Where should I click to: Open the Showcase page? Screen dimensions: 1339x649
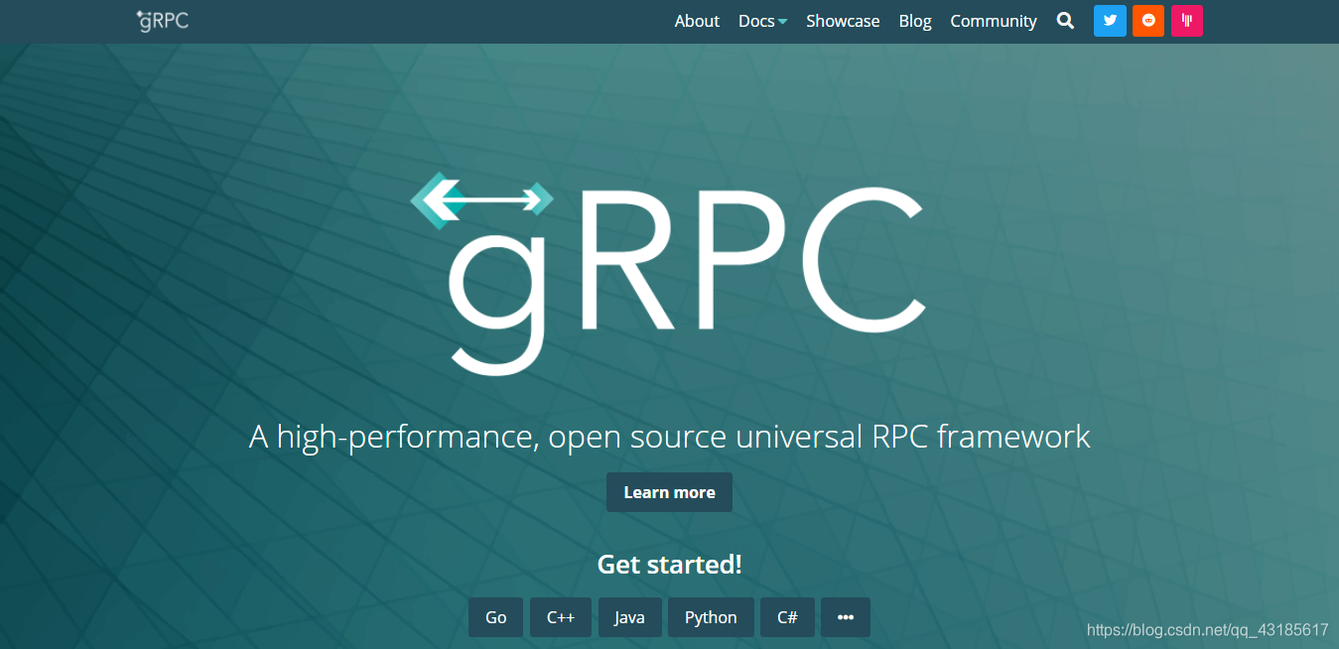coord(843,21)
